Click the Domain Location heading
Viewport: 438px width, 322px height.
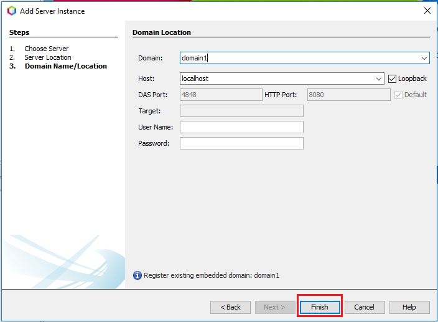(162, 33)
